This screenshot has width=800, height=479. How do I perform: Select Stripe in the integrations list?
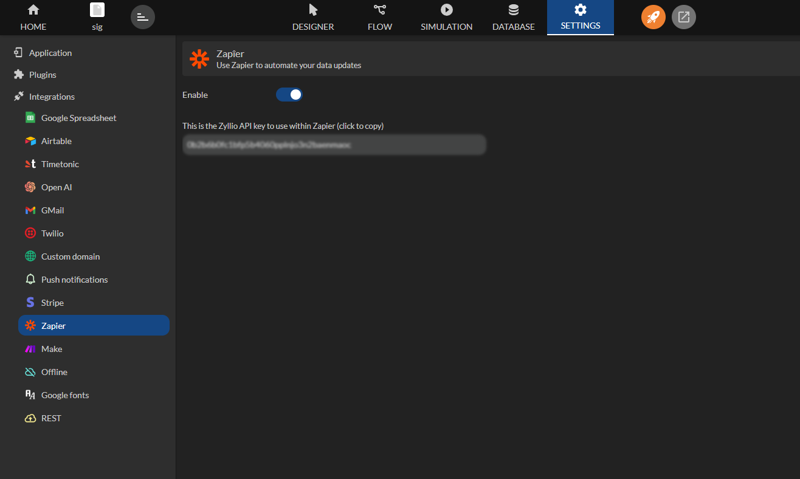(94, 303)
